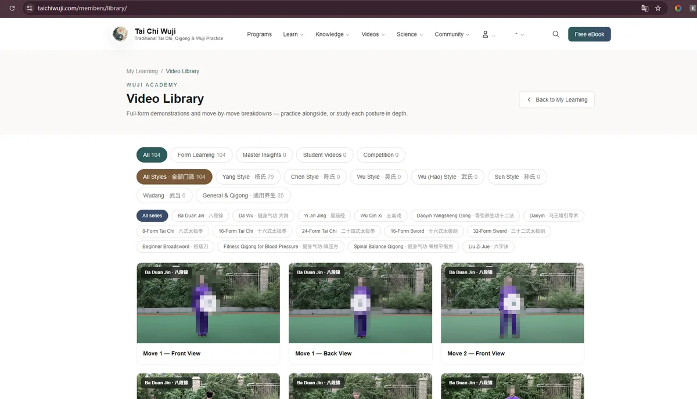Choose the Ba Duan Jin series chip
697x399 pixels.
[200, 215]
